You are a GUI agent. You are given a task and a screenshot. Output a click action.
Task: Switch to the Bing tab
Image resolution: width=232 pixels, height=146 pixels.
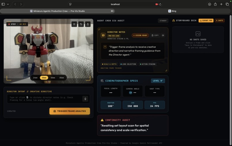tap(172, 11)
